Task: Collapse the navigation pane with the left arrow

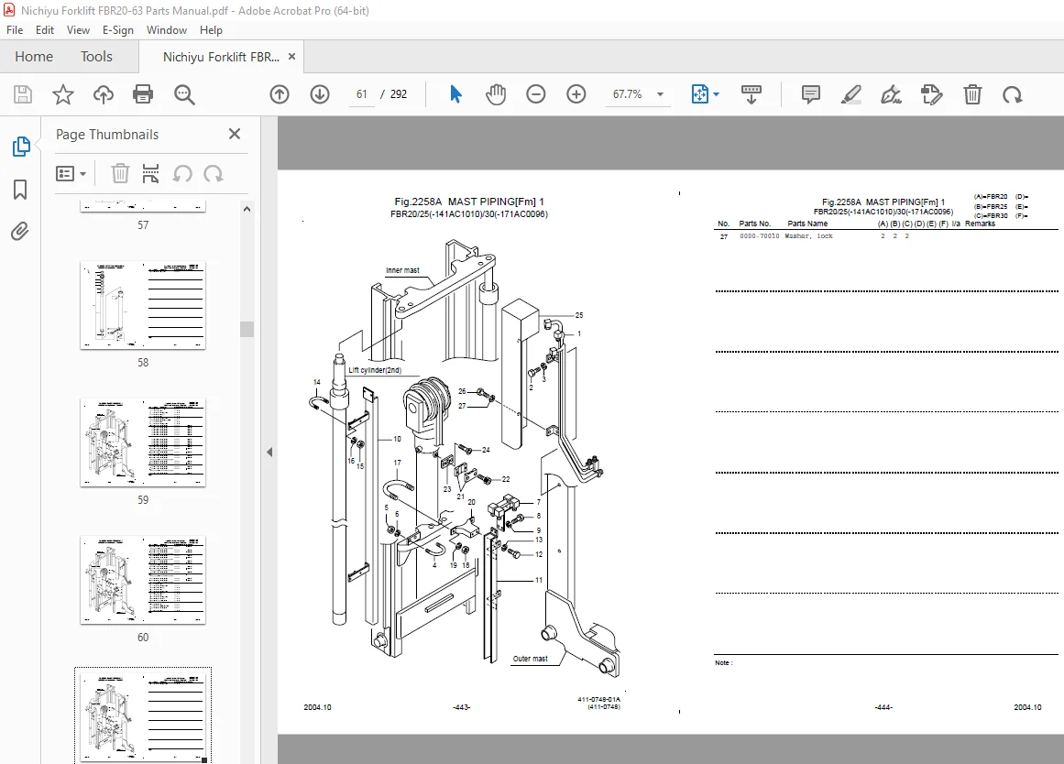Action: point(269,452)
